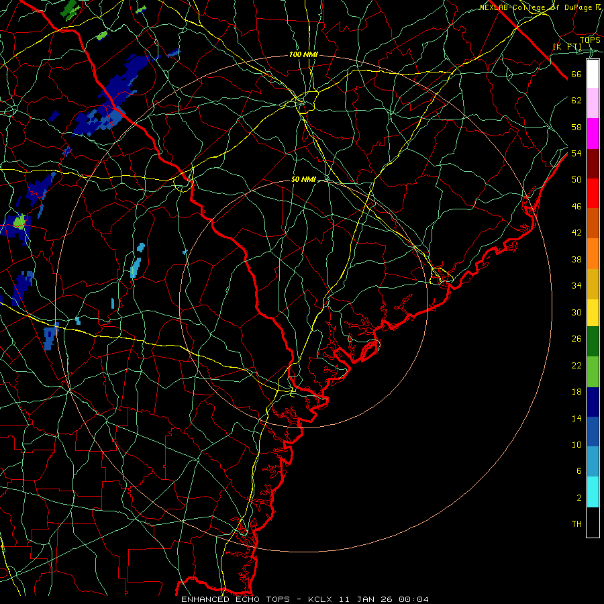The image size is (604, 604).
Task: Click the yellow legend swatch
Action: (x=593, y=313)
